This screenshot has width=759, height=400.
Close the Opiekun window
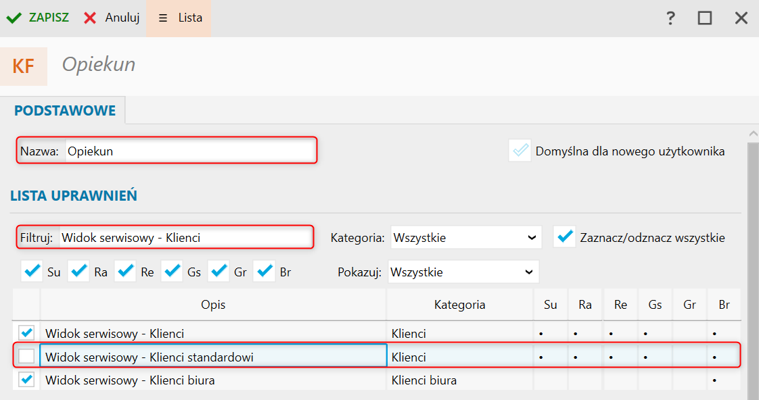pyautogui.click(x=741, y=18)
